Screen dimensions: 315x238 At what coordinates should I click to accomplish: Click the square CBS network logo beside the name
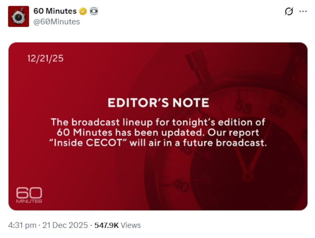(93, 11)
